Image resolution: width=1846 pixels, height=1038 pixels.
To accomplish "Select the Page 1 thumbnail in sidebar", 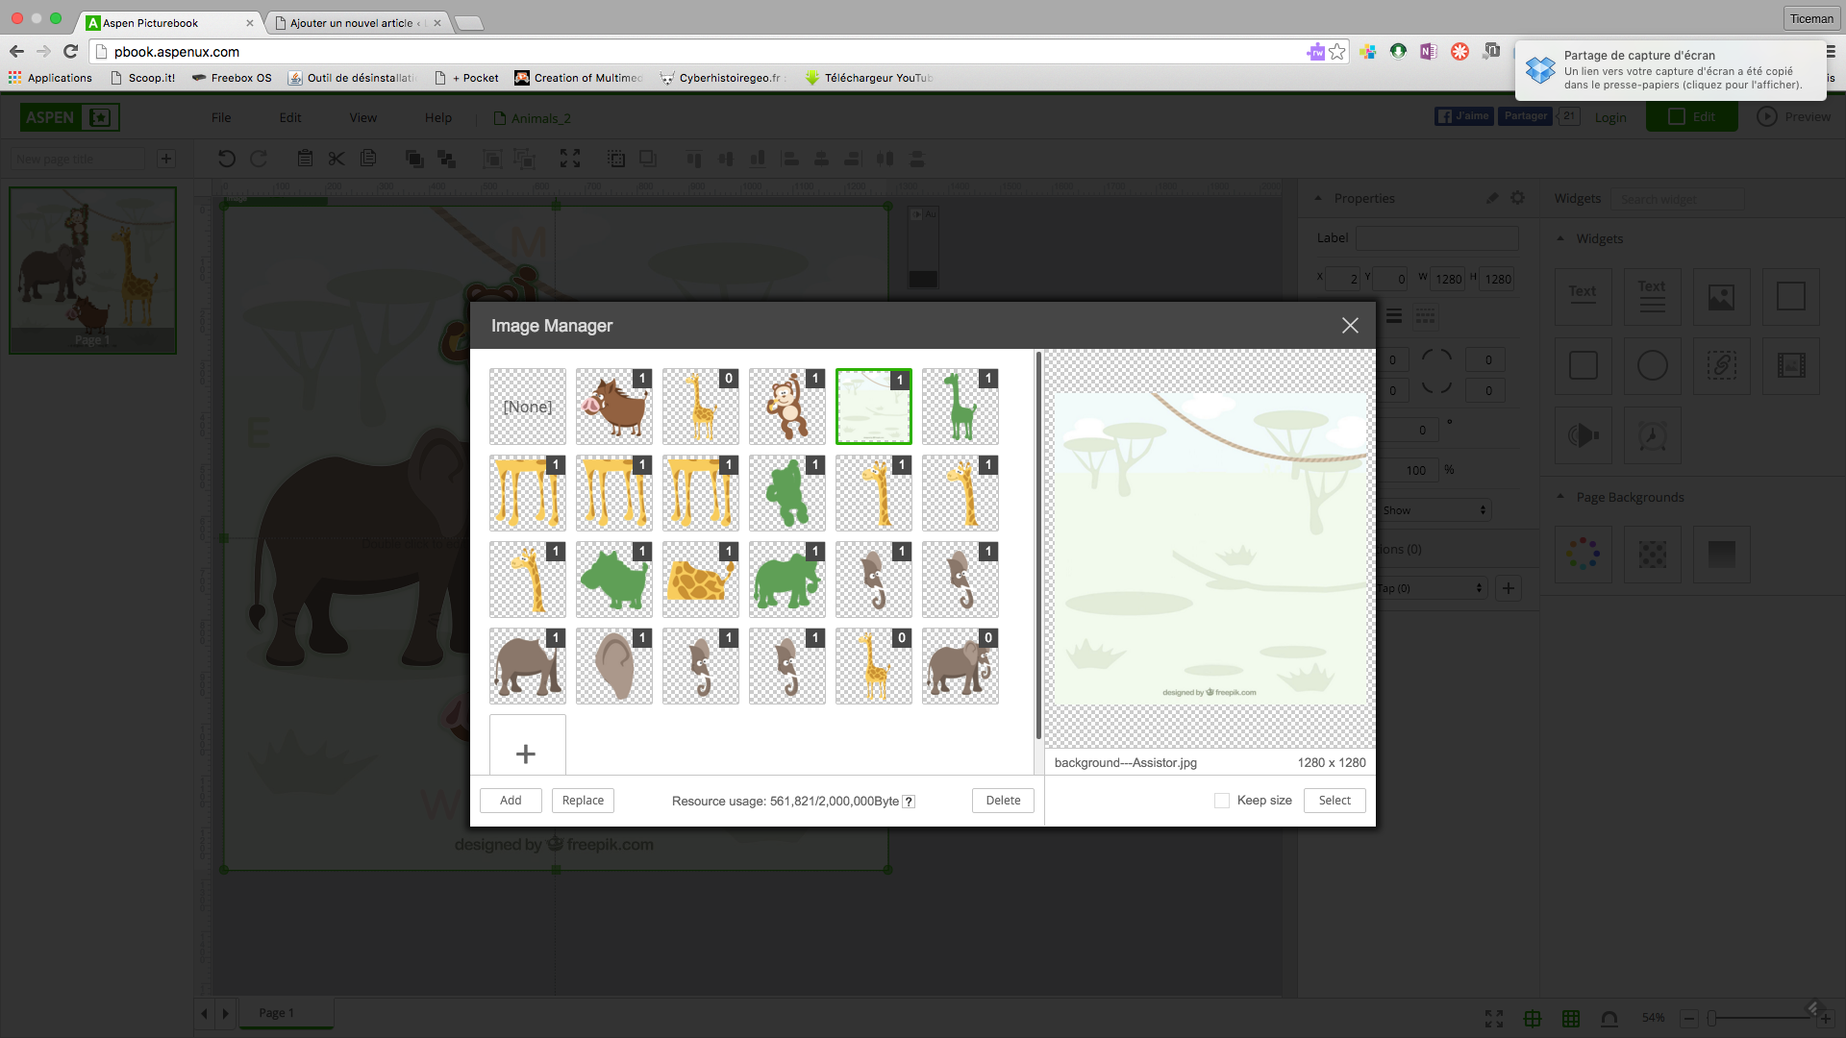I will pos(92,270).
